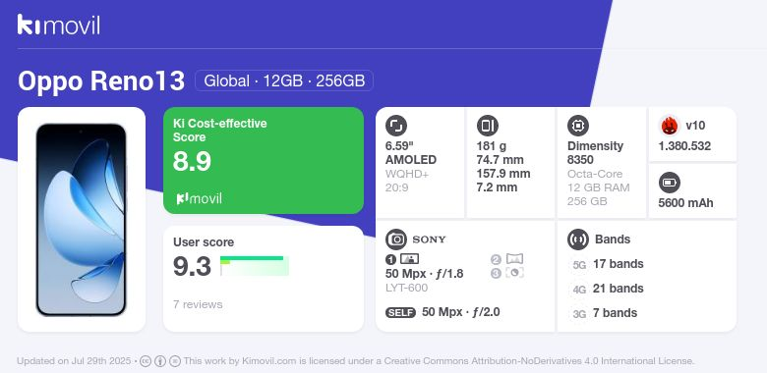Click the 5G bands badge
Viewport: 767px width, 373px height.
[579, 265]
